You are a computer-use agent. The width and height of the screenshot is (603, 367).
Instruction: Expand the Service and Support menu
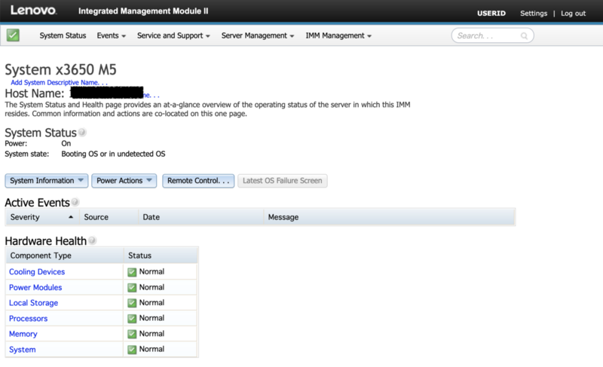tap(173, 35)
